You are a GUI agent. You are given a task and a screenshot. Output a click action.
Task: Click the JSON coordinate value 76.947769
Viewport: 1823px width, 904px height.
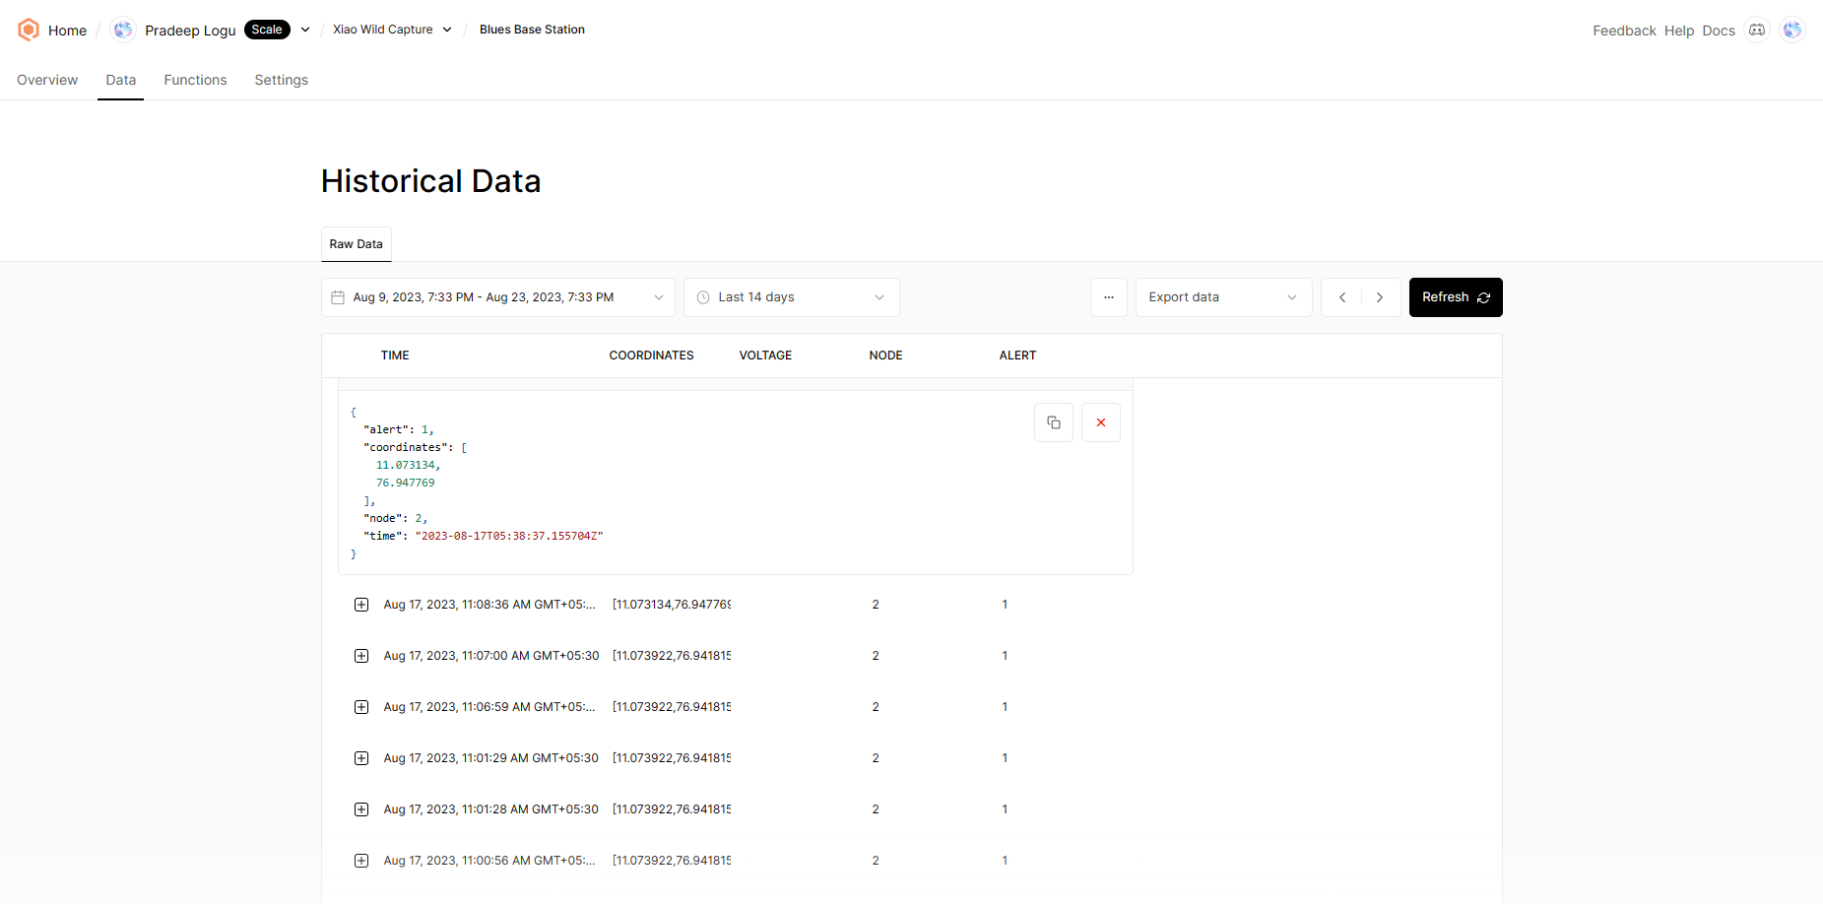(x=405, y=483)
